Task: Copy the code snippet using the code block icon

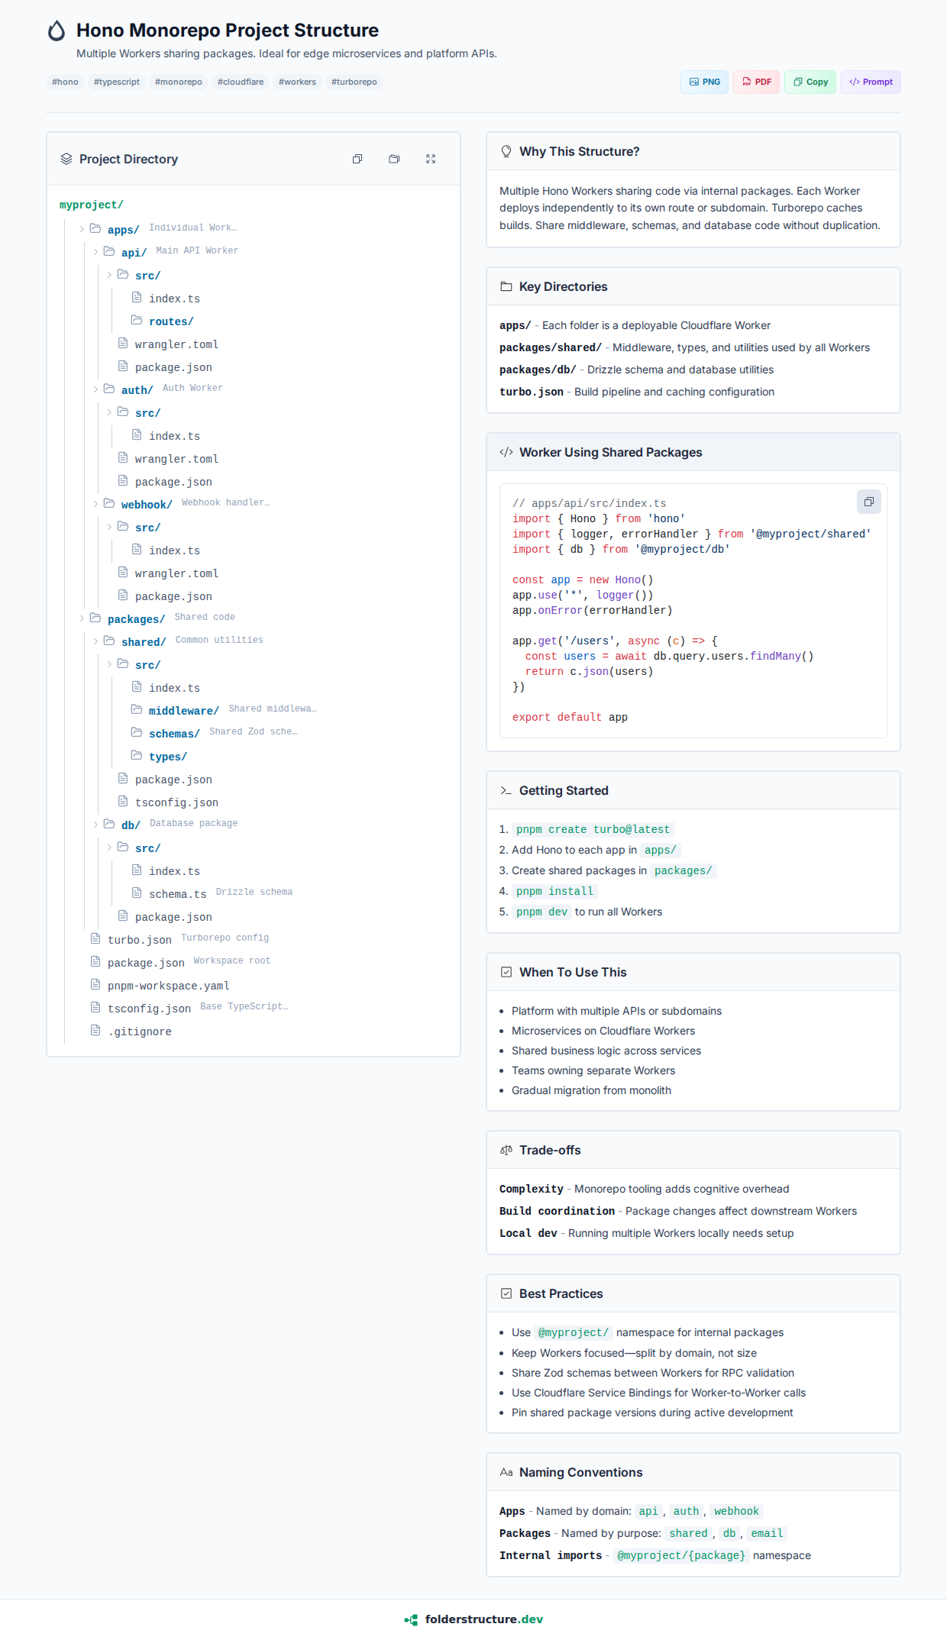Action: pyautogui.click(x=868, y=502)
